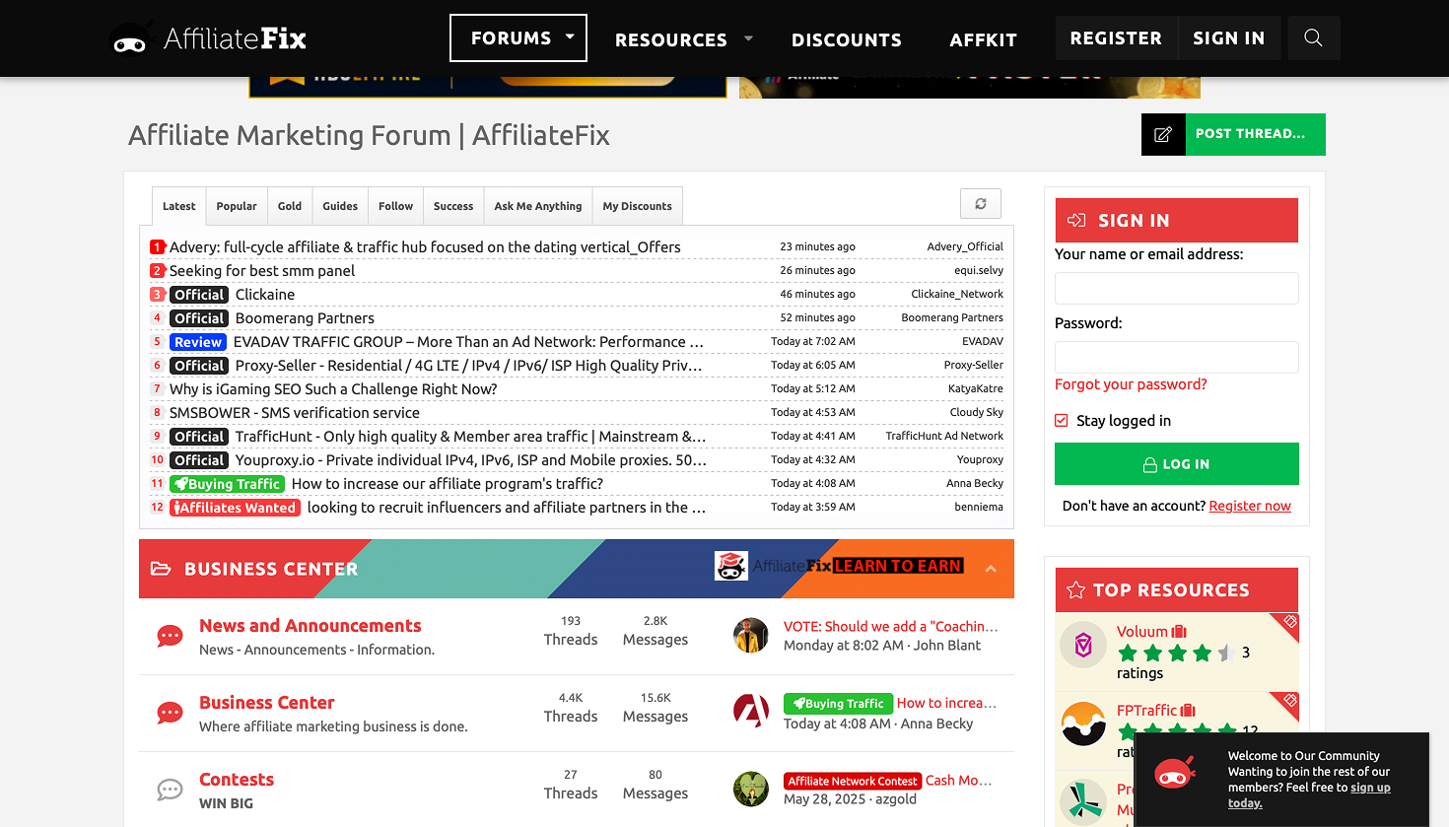This screenshot has height=827, width=1449.
Task: Switch to the Popular tab
Action: pos(237,206)
